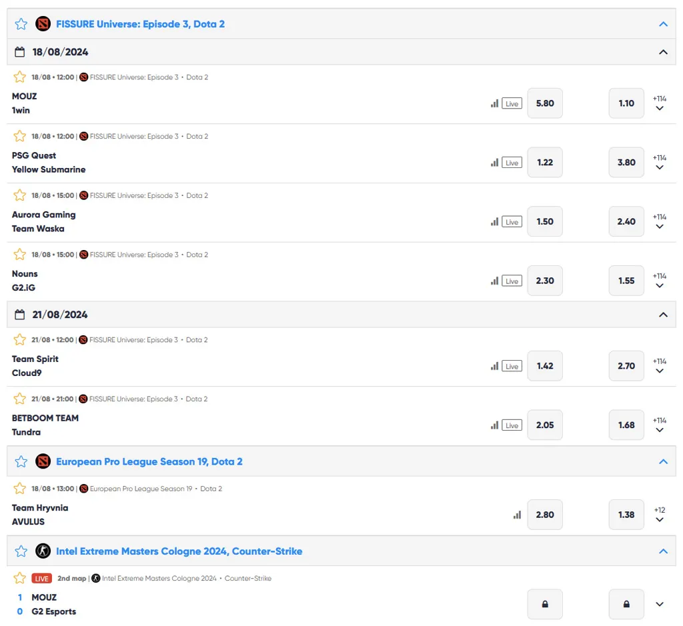Click the locked odds button for MOUZ
Screen dimensions: 683x626
click(545, 604)
